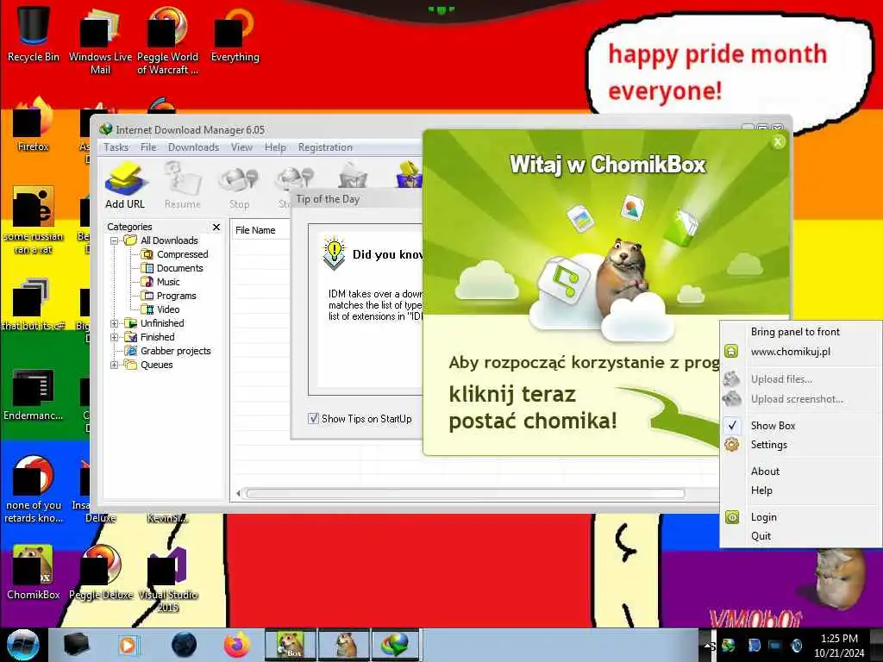883x662 pixels.
Task: Show hidden system tray icons arrow
Action: coord(706,645)
